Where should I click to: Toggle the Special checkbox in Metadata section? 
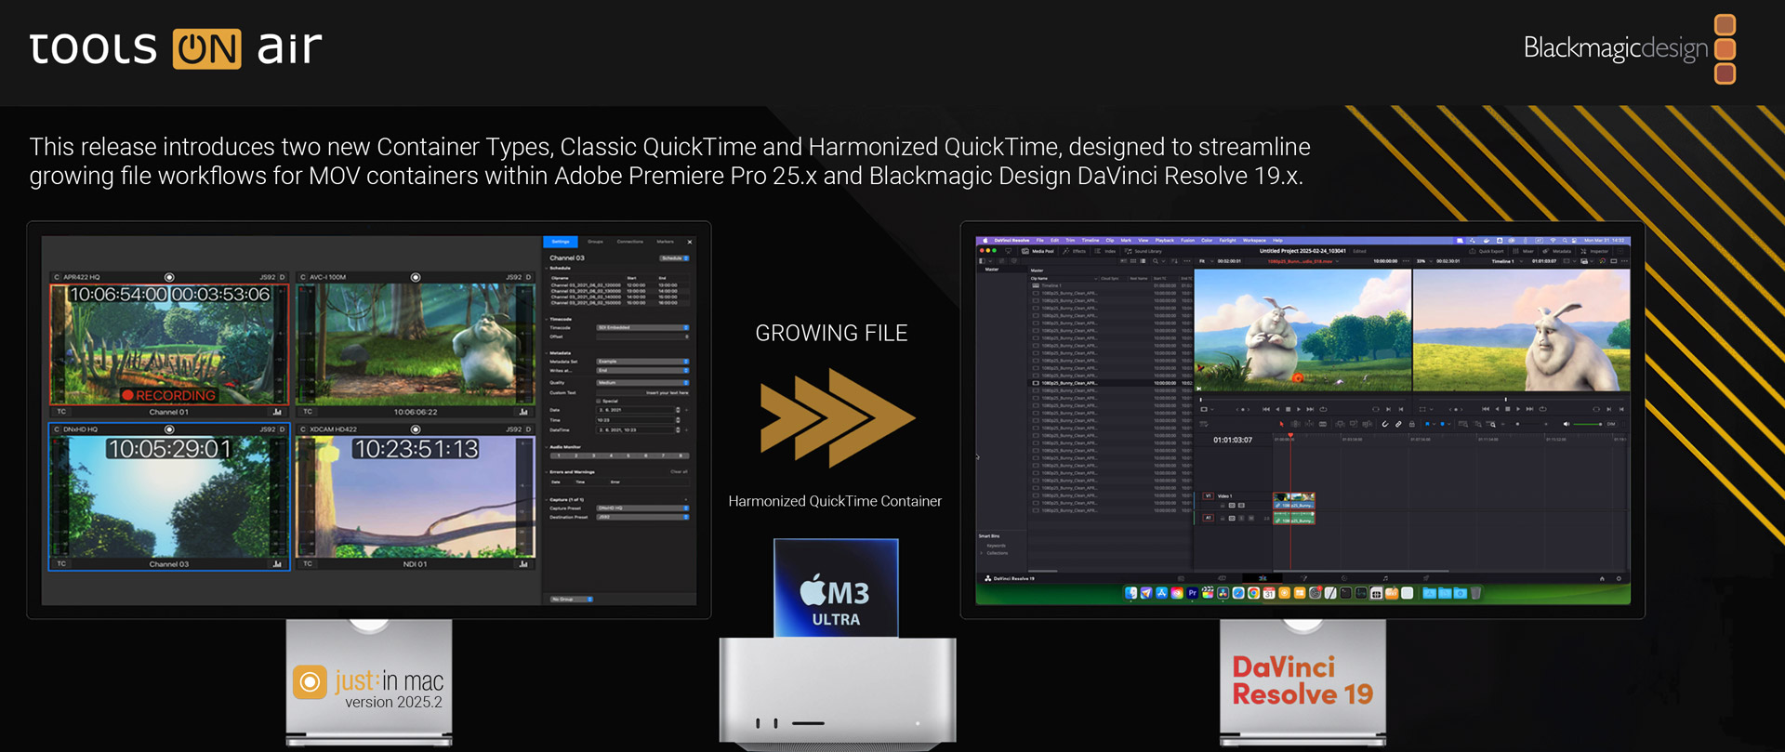click(x=599, y=401)
